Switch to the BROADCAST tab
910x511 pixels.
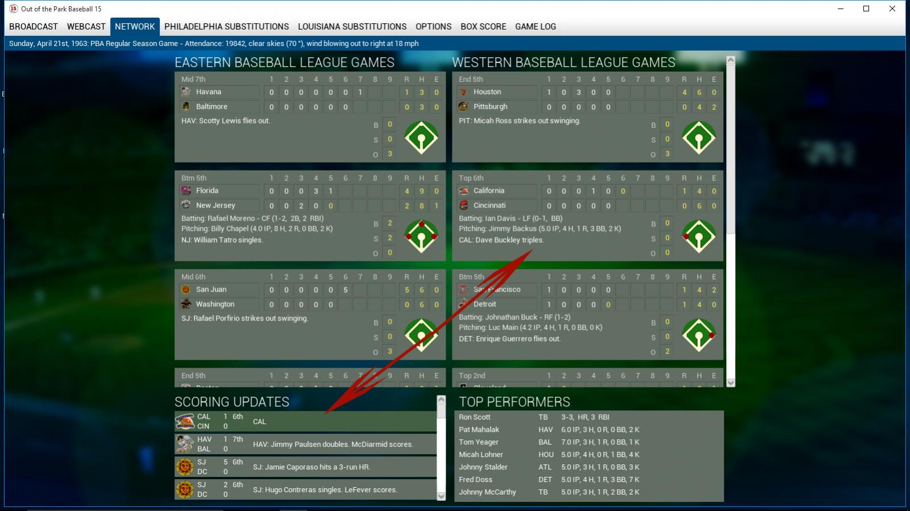coord(34,27)
